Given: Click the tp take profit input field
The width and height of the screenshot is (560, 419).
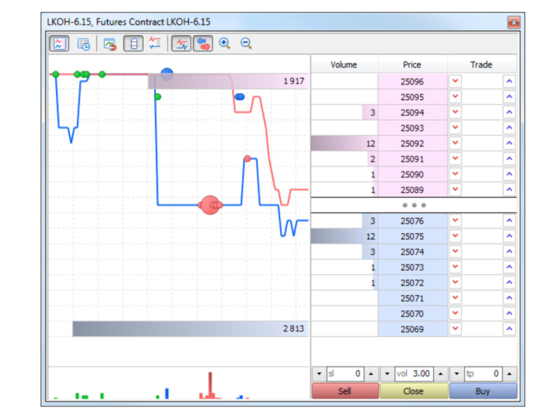Looking at the screenshot, I should [x=483, y=374].
